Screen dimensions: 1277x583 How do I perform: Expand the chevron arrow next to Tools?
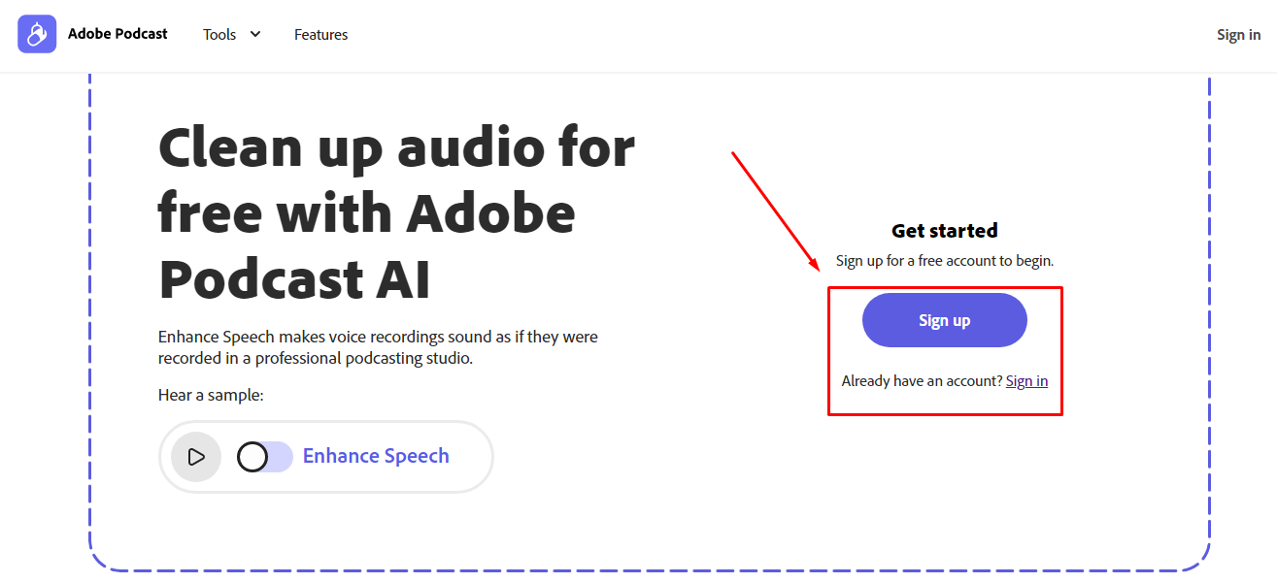coord(255,34)
